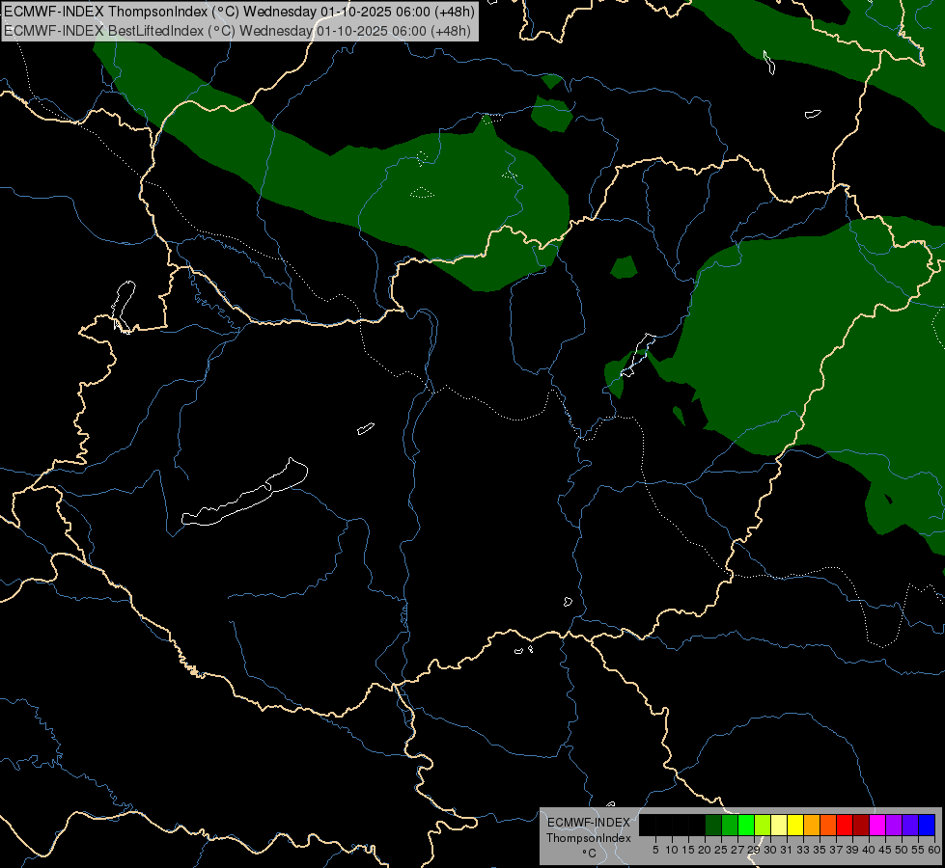Image resolution: width=945 pixels, height=868 pixels.
Task: Click the "ThompsonIndex" label in the legend box
Action: 588,838
